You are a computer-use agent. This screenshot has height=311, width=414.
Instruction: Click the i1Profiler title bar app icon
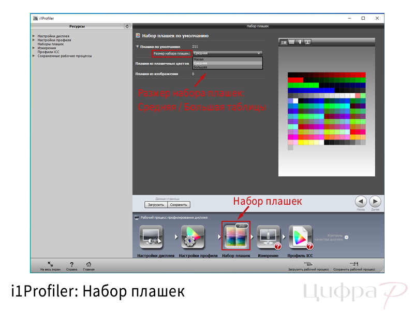click(x=35, y=18)
